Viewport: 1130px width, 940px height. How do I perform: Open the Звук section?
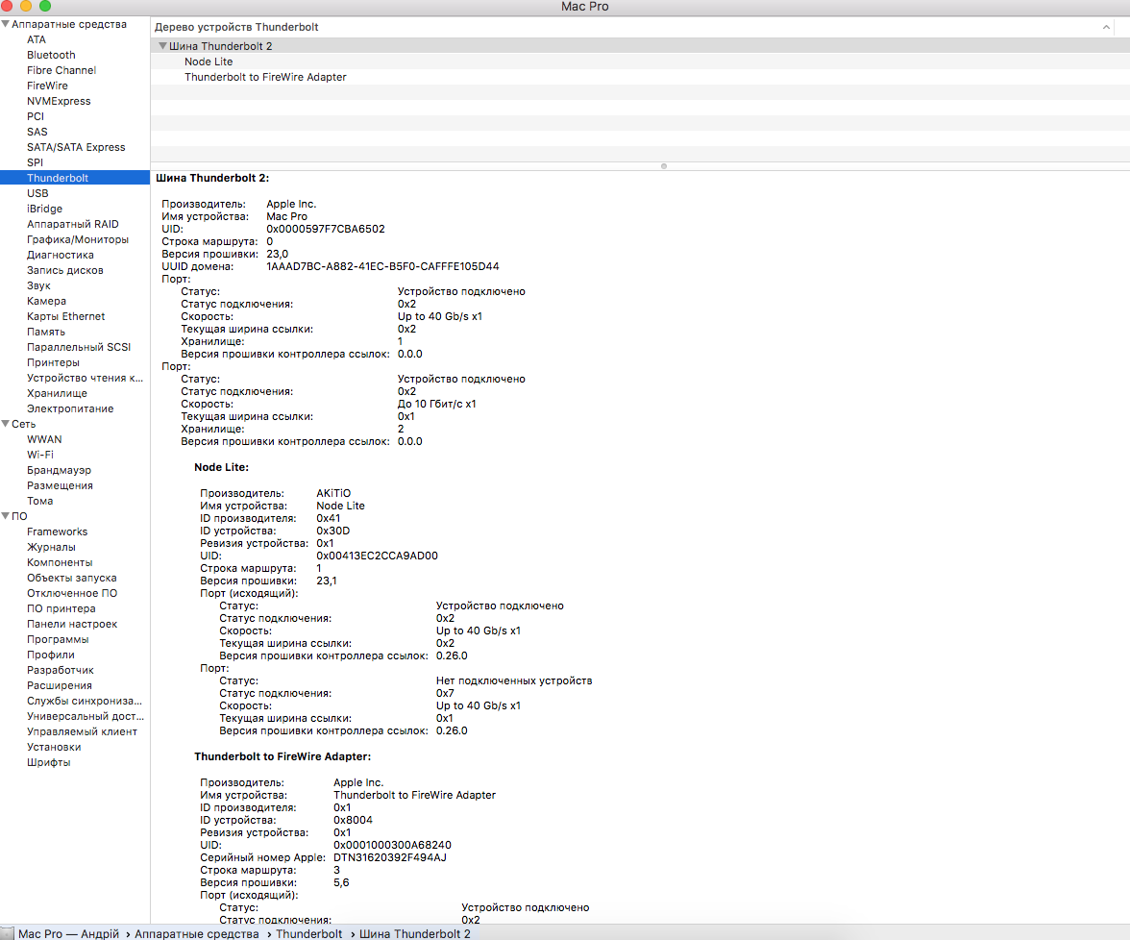point(38,285)
